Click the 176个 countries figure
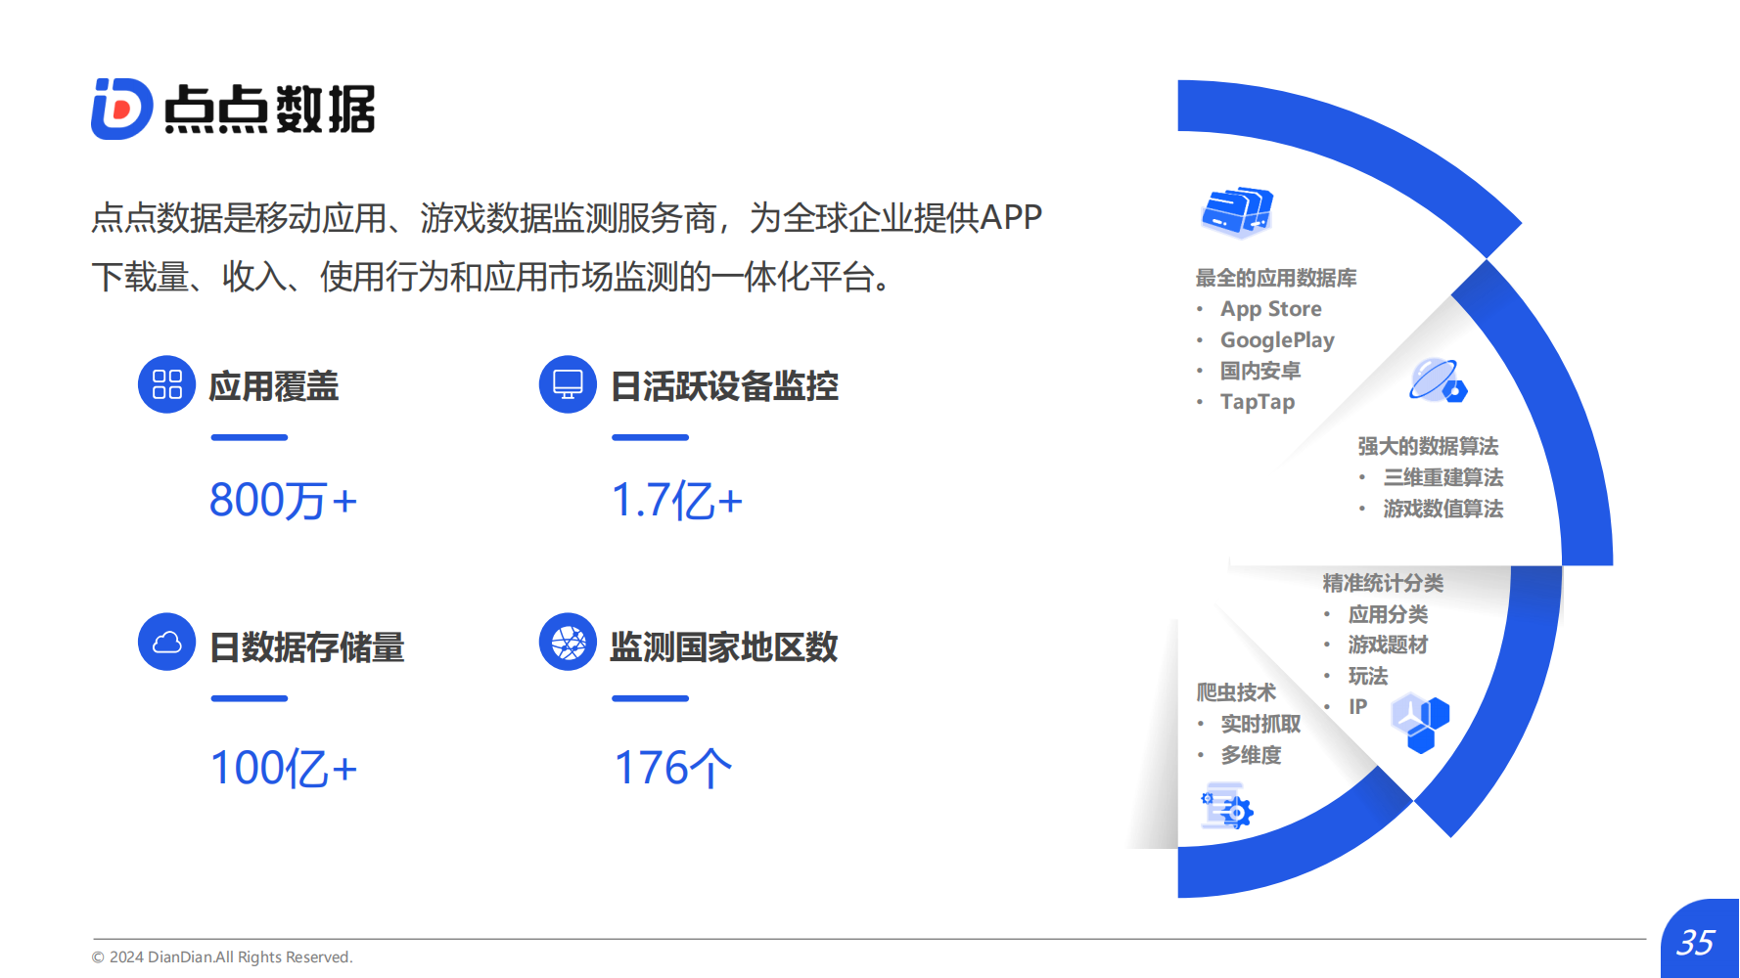The image size is (1740, 978). coord(672,768)
